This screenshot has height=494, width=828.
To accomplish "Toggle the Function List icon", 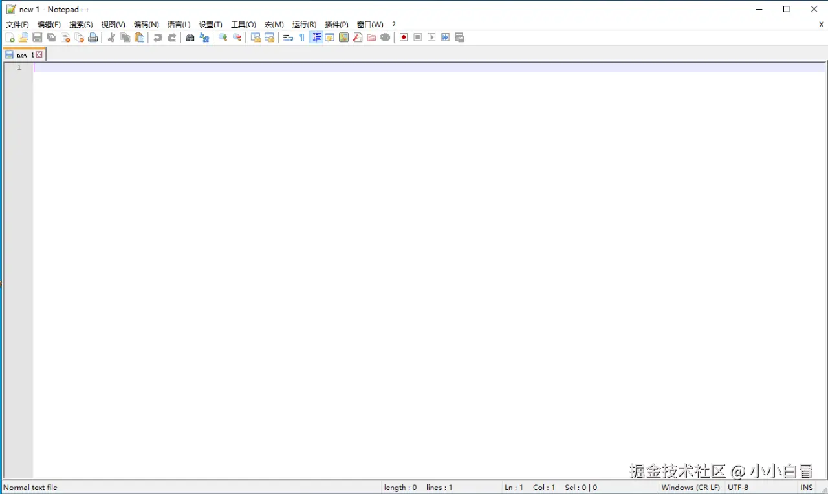I will point(358,38).
